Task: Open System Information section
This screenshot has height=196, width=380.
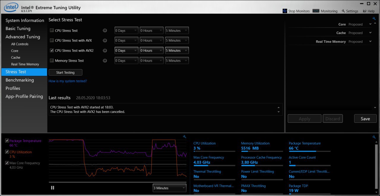Action: (x=25, y=20)
